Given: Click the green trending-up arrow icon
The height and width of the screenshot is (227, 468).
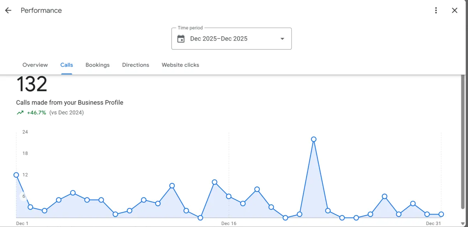Looking at the screenshot, I should [20, 113].
